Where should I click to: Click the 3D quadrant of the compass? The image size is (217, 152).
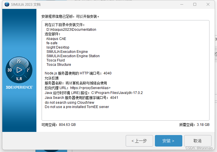[x=10, y=70]
